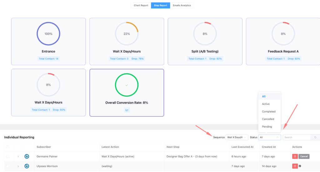Delete Germaine Palmer's row with trash icon
This screenshot has height=172, width=320.
point(295,156)
